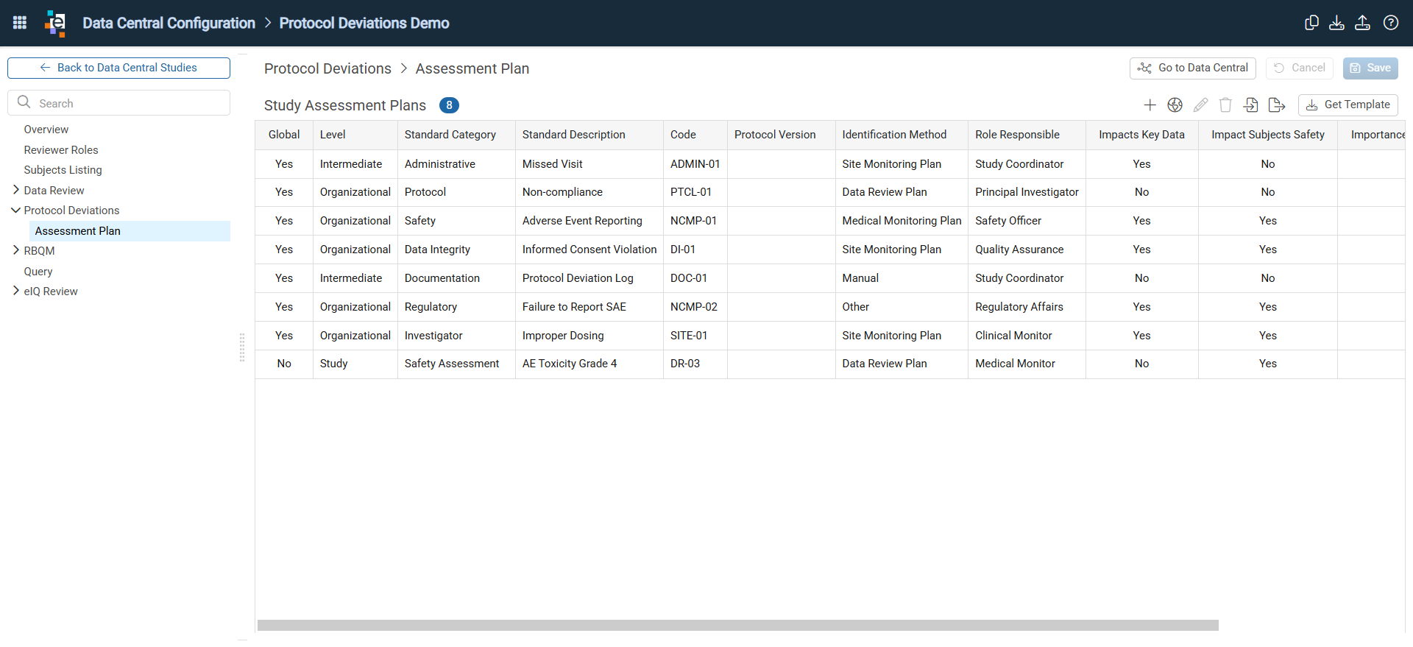
Task: Click the sidebar resize handle grip
Action: [x=242, y=347]
